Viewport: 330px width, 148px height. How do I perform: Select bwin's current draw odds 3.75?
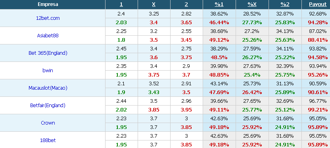[x=154, y=75]
